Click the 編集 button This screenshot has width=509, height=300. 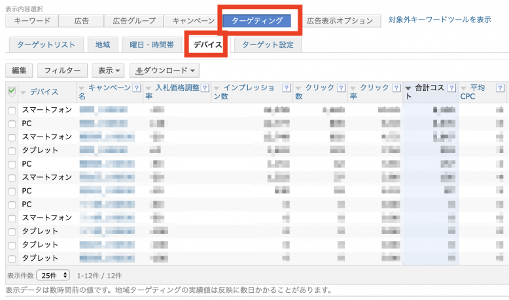pyautogui.click(x=19, y=70)
